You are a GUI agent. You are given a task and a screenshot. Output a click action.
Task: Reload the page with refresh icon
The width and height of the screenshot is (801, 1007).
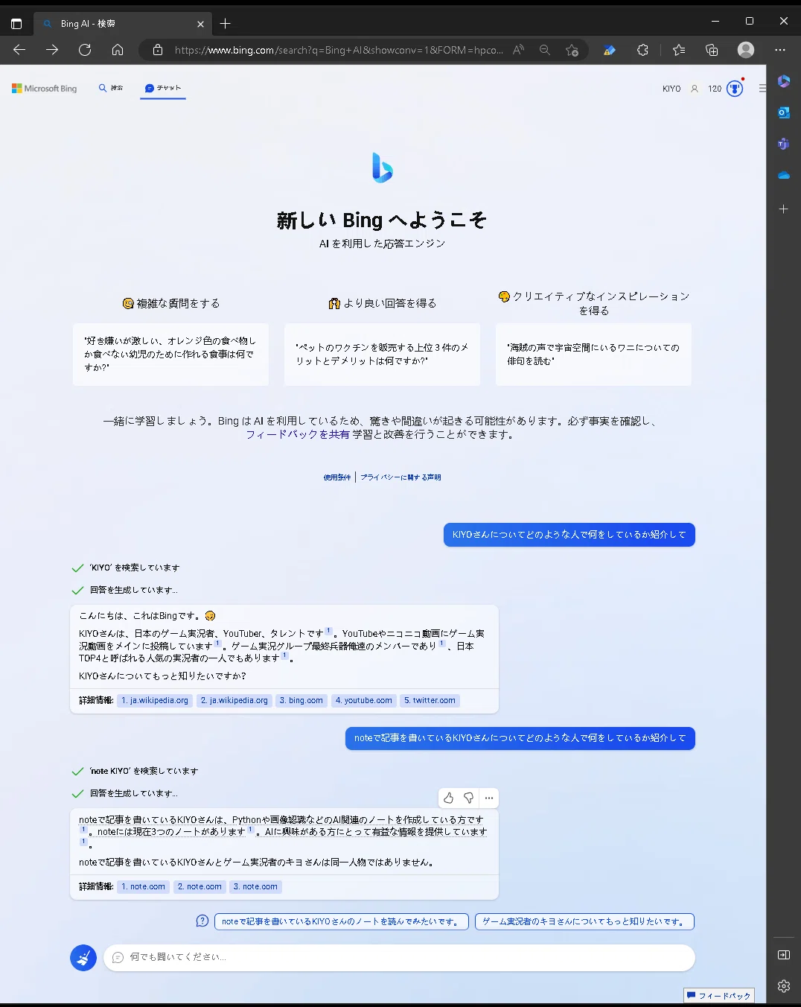click(x=85, y=50)
